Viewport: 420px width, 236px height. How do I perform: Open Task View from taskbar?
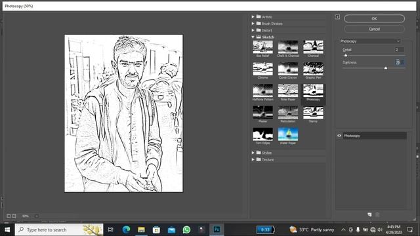pyautogui.click(x=110, y=229)
